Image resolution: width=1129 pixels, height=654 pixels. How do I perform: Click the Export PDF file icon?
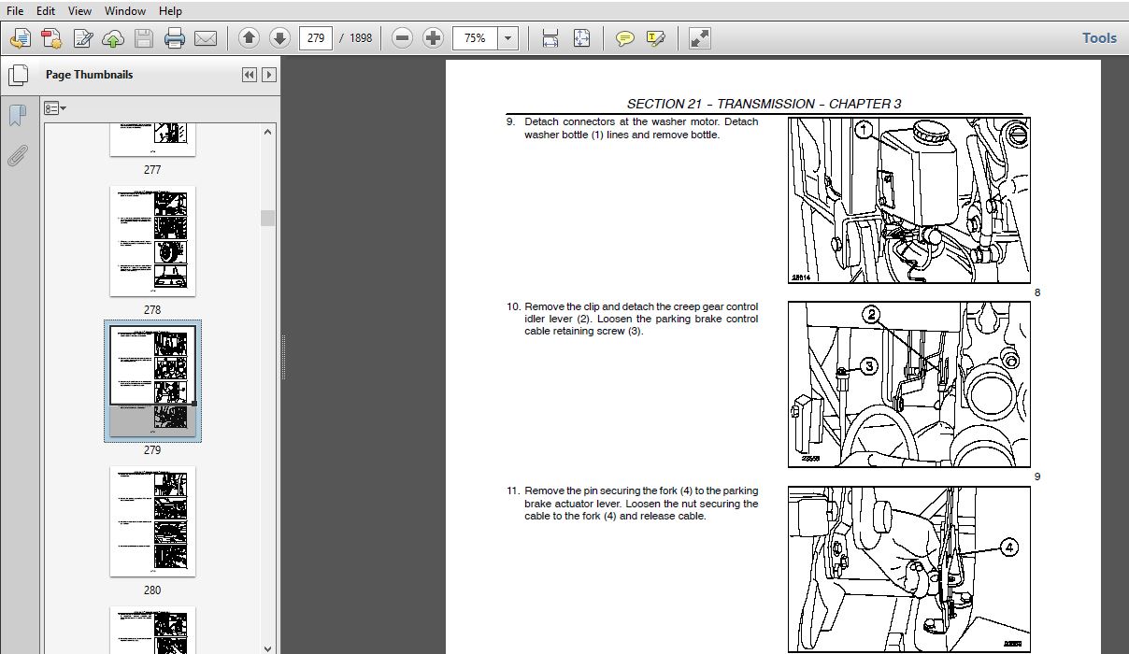pyautogui.click(x=51, y=38)
